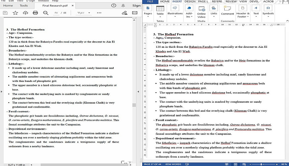Image resolution: width=289 pixels, height=166 pixels.
Task: Click the Acrobat vertical scrollbar thumb
Action: click(x=134, y=105)
